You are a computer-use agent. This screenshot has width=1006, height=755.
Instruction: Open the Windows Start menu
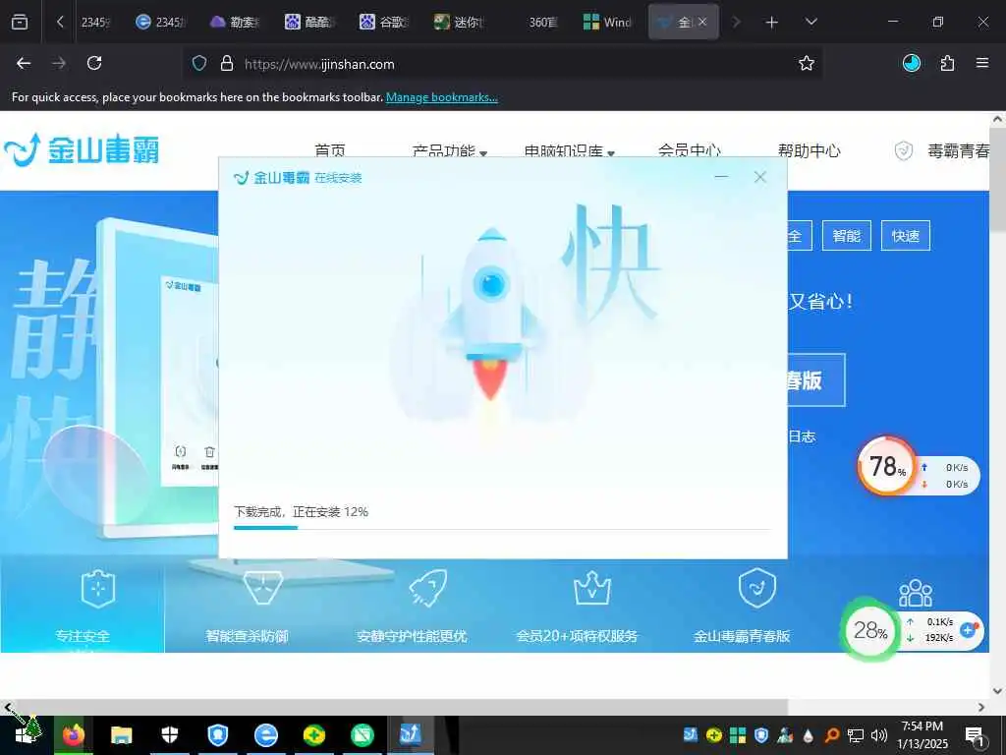(26, 734)
